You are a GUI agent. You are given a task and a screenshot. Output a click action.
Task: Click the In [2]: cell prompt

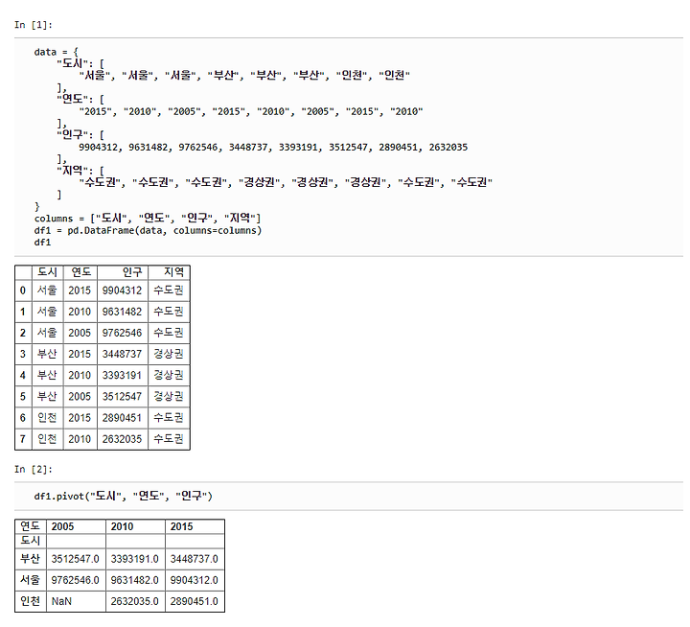point(33,470)
